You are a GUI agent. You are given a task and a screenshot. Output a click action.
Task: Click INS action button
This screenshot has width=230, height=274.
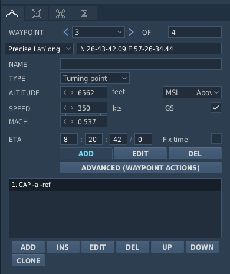tap(63, 247)
